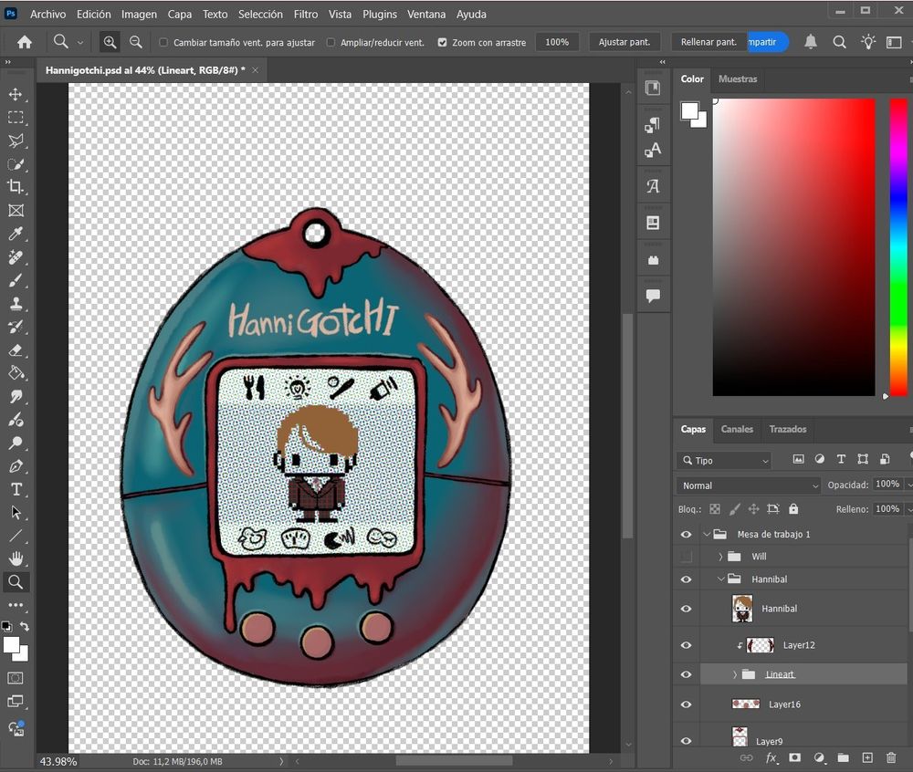
Task: Select the Horizontal Type tool
Action: point(16,490)
